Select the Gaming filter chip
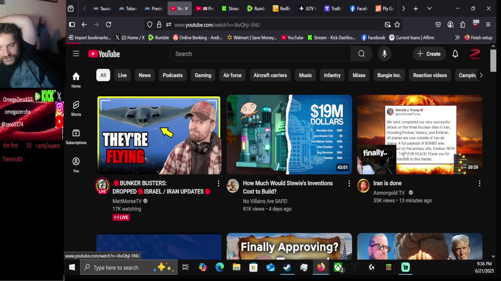Viewport: 501px width, 281px height. point(203,75)
